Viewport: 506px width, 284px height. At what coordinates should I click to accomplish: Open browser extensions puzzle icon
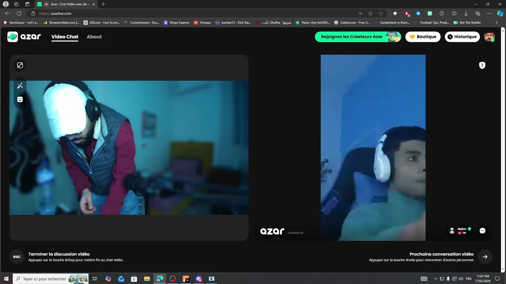[442, 13]
